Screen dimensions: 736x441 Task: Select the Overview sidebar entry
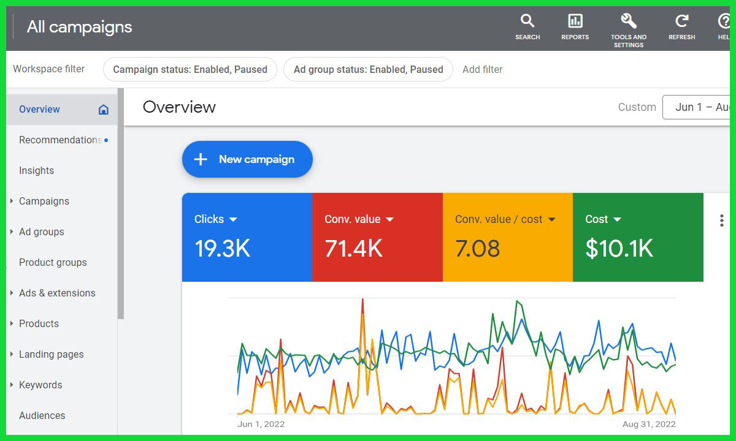[x=39, y=108]
